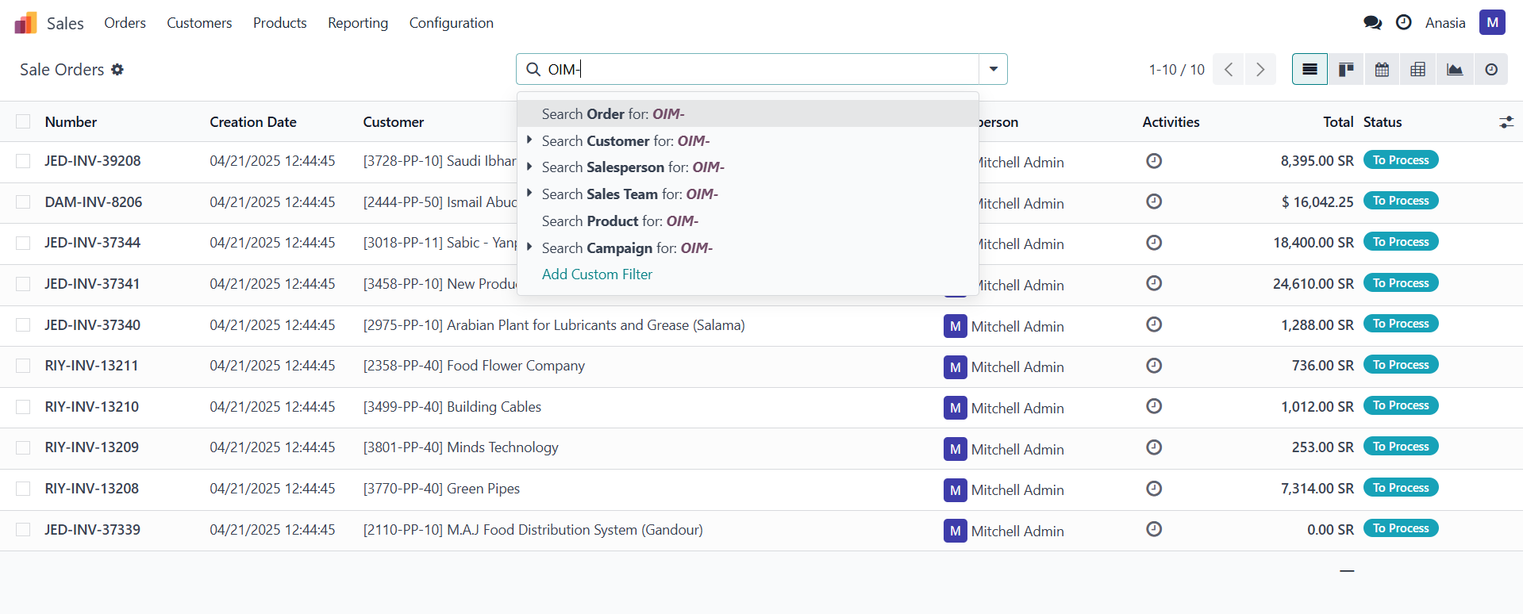Toggle the select-all checkbox in header
The image size is (1523, 614).
(x=23, y=121)
